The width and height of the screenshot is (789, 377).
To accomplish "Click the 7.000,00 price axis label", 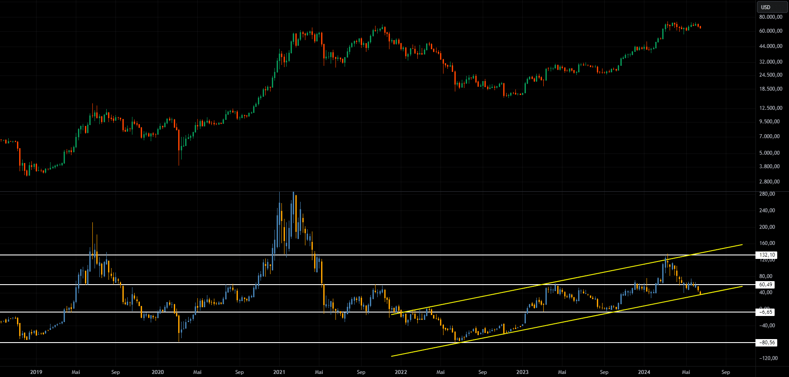I will [769, 136].
